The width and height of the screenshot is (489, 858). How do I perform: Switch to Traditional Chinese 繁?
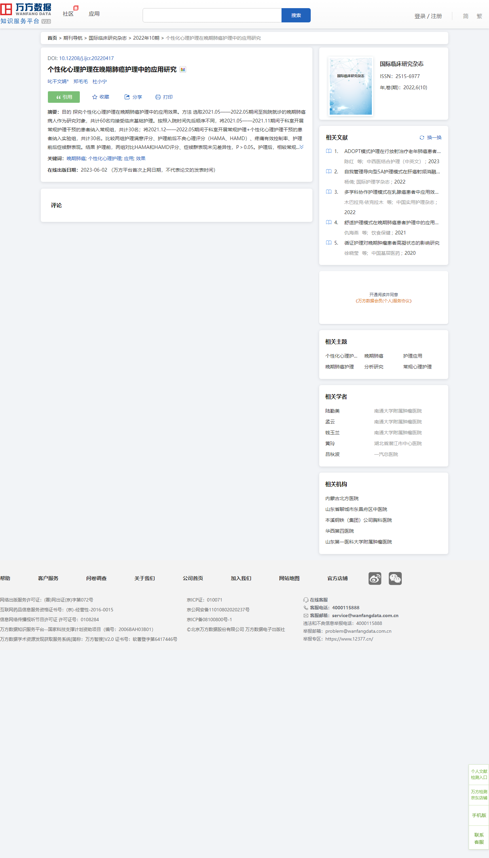pos(479,16)
